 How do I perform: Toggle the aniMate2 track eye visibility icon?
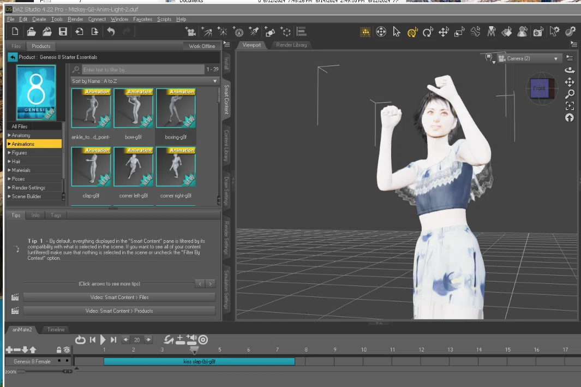click(67, 349)
